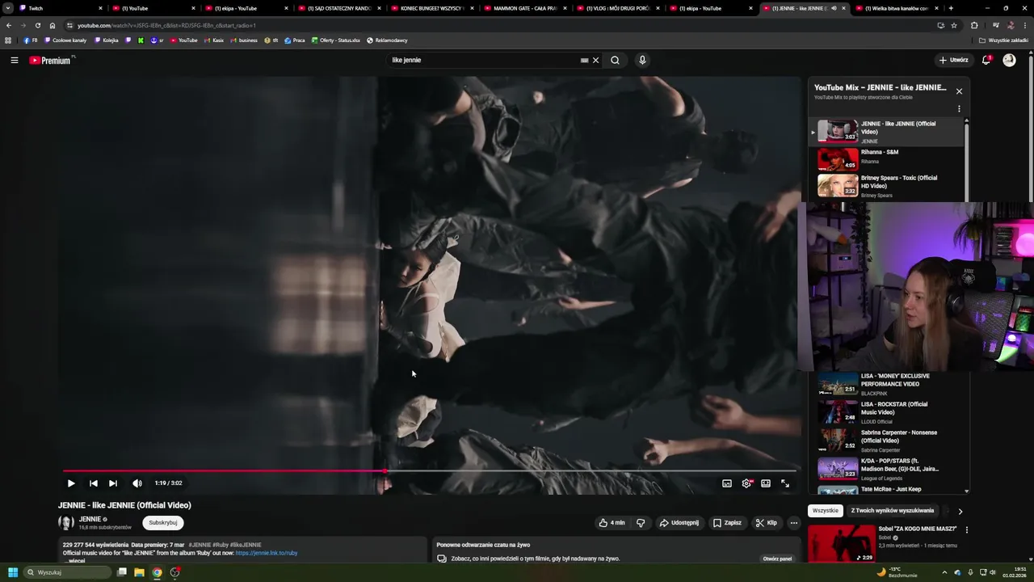Expand the description with ...więcej
This screenshot has width=1034, height=582.
click(x=75, y=560)
